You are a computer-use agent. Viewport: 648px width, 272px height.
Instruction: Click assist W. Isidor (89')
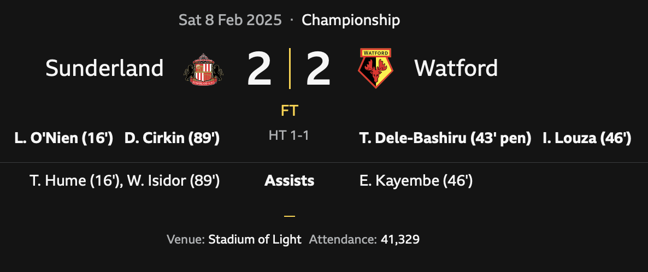point(173,181)
